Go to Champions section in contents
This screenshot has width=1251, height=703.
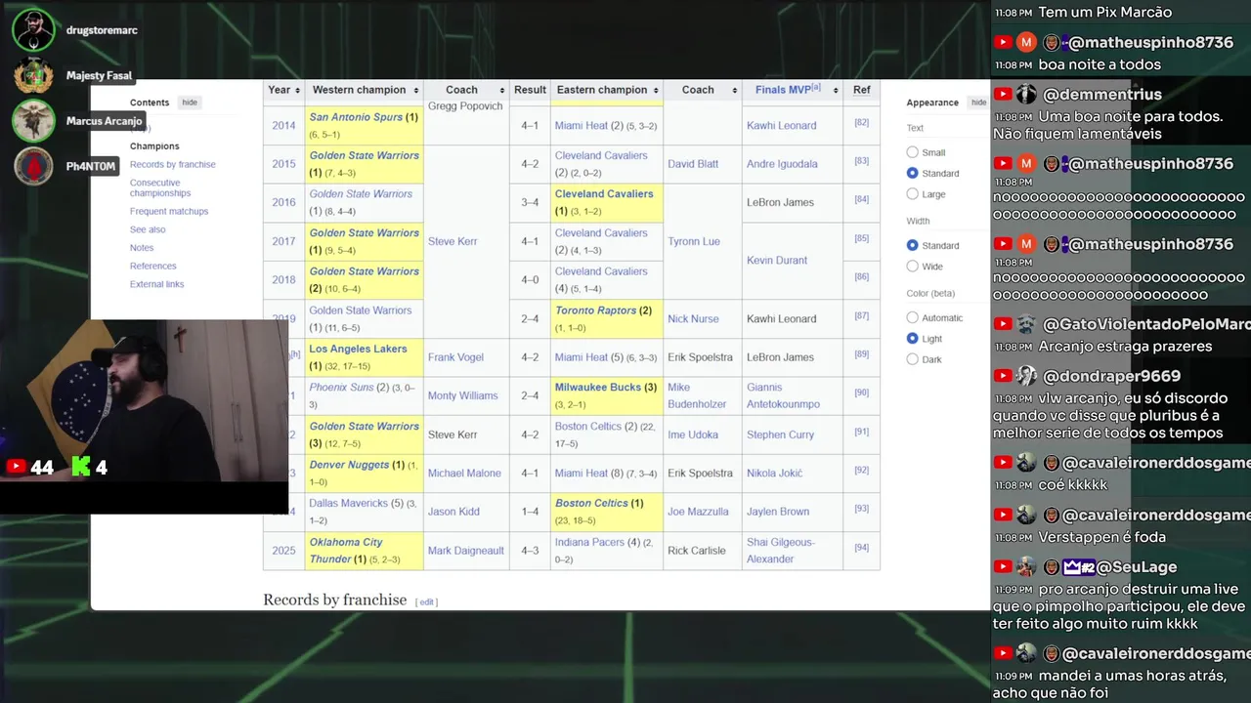click(154, 146)
